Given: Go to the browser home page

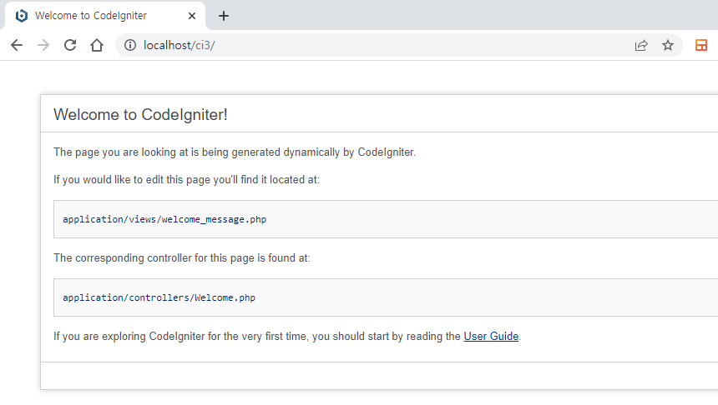Looking at the screenshot, I should coord(97,45).
